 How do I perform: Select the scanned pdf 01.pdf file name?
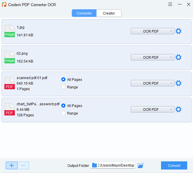click(32, 78)
